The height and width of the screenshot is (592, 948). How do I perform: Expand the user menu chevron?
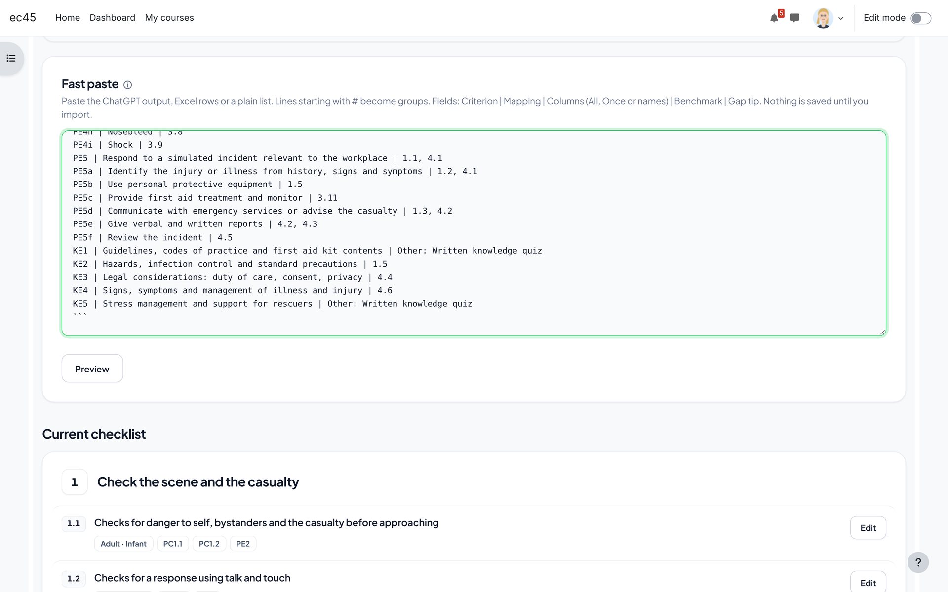pyautogui.click(x=841, y=19)
